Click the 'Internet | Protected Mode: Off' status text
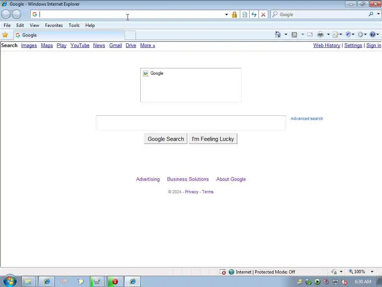382x287 pixels. (265, 272)
